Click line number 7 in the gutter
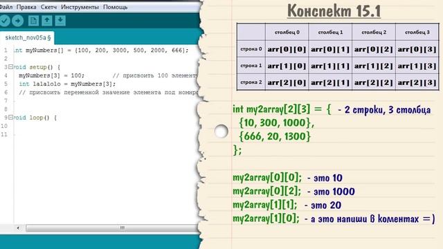This screenshot has height=249, width=443. tap(6, 101)
